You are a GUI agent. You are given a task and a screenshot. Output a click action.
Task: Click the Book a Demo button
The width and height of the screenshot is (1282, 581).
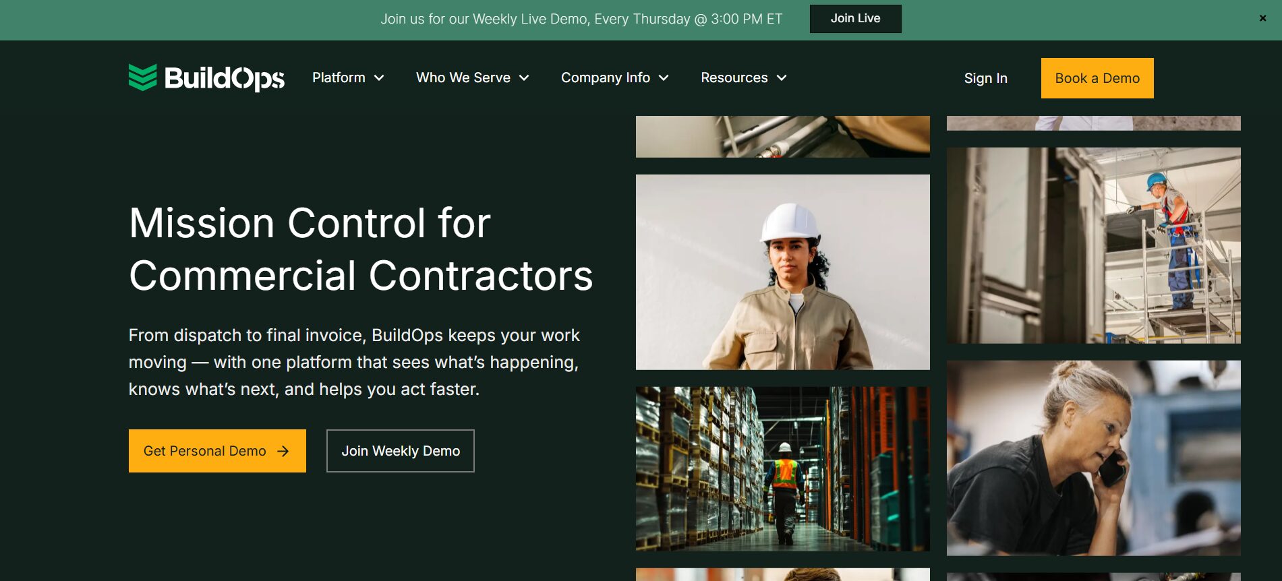click(1097, 78)
